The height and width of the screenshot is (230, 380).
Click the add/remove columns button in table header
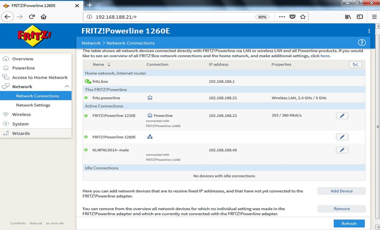click(355, 65)
